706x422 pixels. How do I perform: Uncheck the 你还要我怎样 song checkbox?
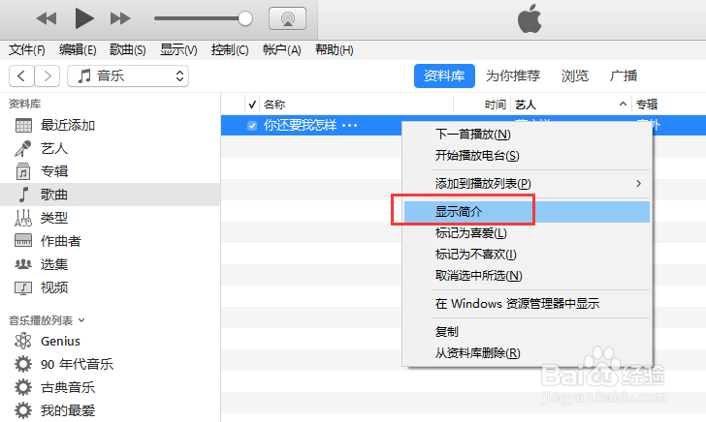click(x=252, y=126)
